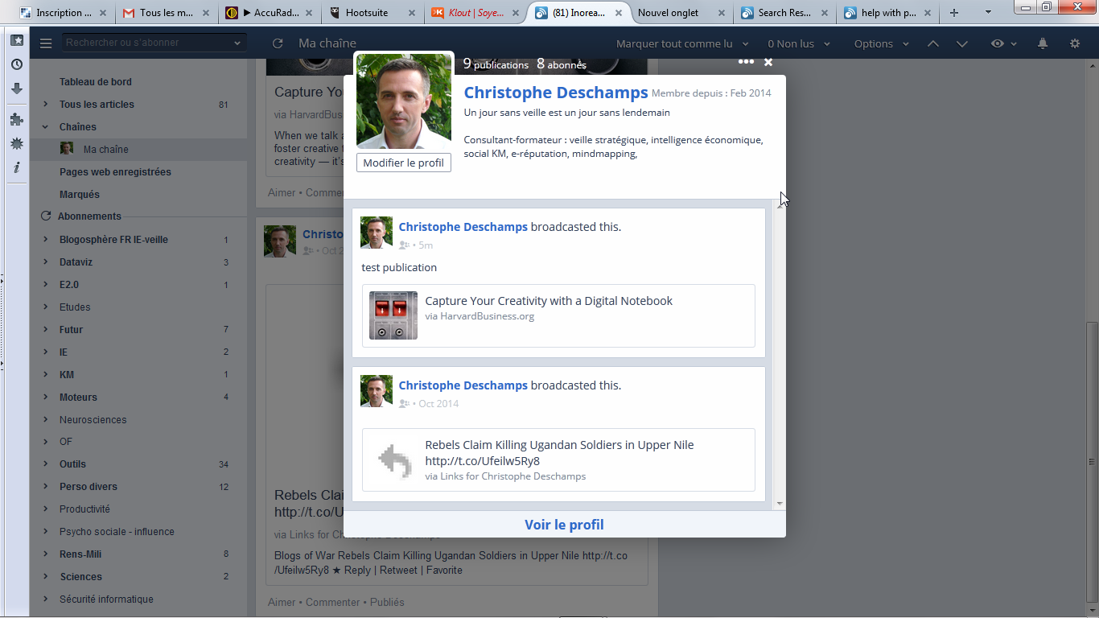Switch to the AccuRad... tab
1099x618 pixels.
(x=269, y=13)
